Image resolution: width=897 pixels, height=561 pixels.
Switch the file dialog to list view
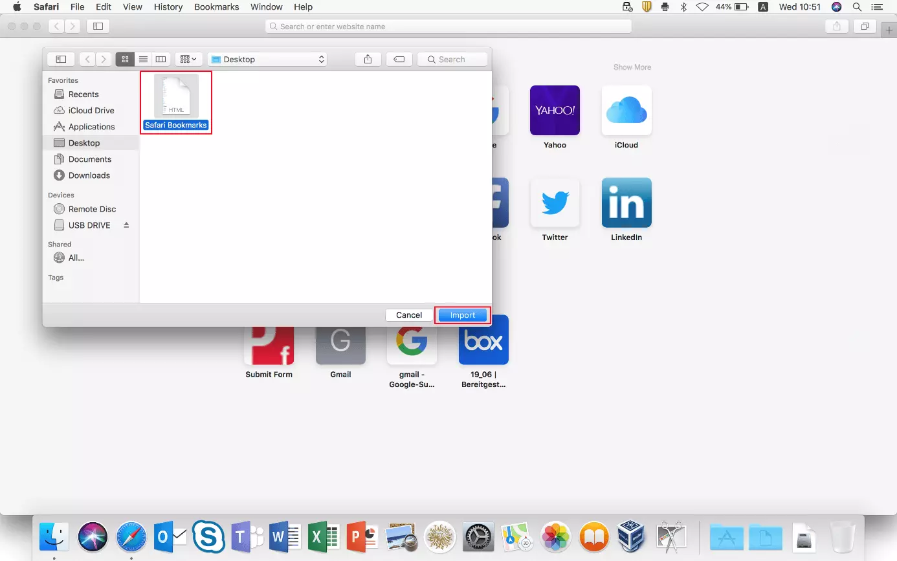pos(143,59)
